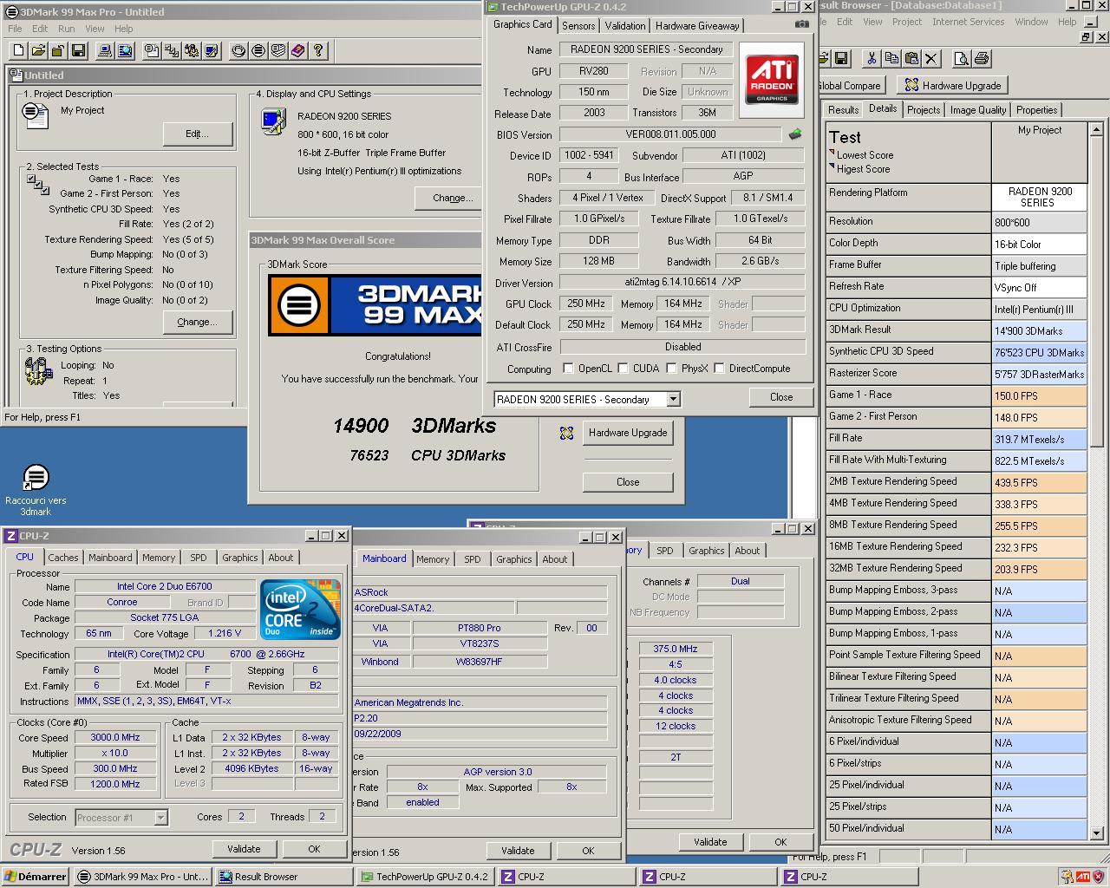Open the File menu in 3DMark 99 Max
1110x888 pixels.
(x=15, y=29)
